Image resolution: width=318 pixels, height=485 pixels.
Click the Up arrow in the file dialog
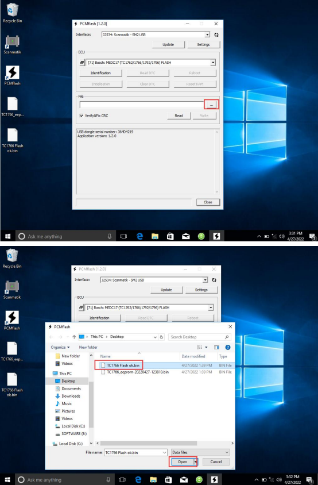click(x=74, y=337)
